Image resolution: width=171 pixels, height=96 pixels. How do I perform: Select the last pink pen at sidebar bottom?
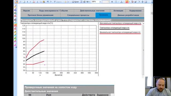point(15,45)
